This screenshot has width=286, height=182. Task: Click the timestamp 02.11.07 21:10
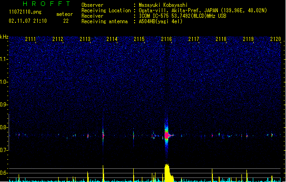pos(28,21)
